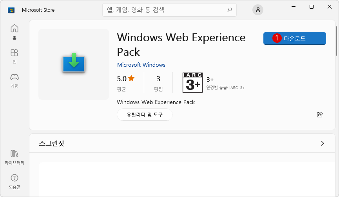This screenshot has width=339, height=197.
Task: Open the Library (라이브러리) sidebar icon
Action: [x=15, y=157]
